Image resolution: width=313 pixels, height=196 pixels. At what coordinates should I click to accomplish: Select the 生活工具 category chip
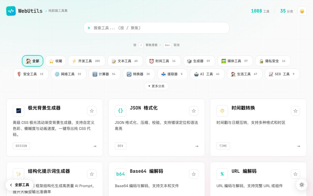coord(245,74)
